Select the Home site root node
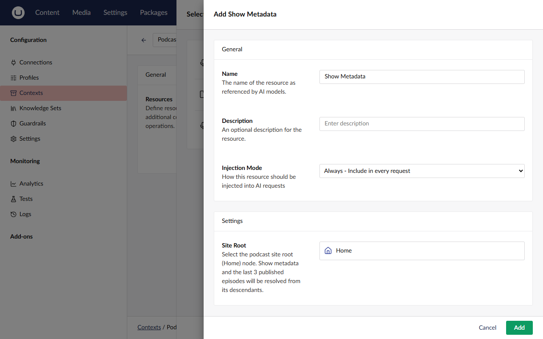The height and width of the screenshot is (339, 543). 422,250
